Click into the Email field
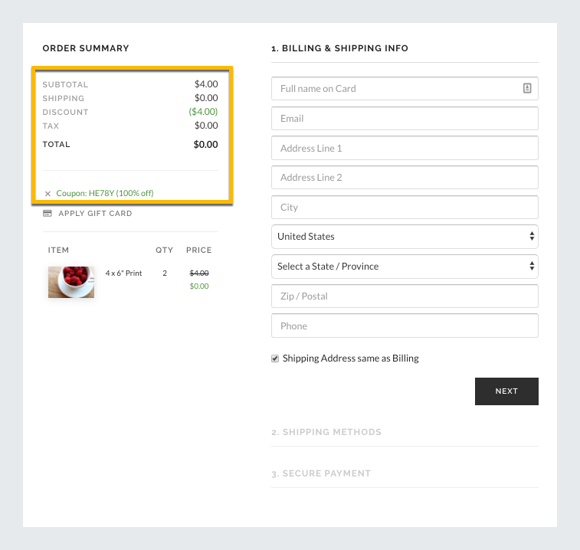This screenshot has width=580, height=550. coord(405,119)
